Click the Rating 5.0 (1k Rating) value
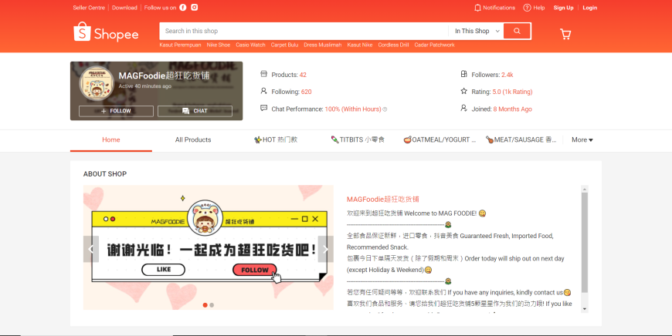672x336 pixels. pyautogui.click(x=512, y=92)
